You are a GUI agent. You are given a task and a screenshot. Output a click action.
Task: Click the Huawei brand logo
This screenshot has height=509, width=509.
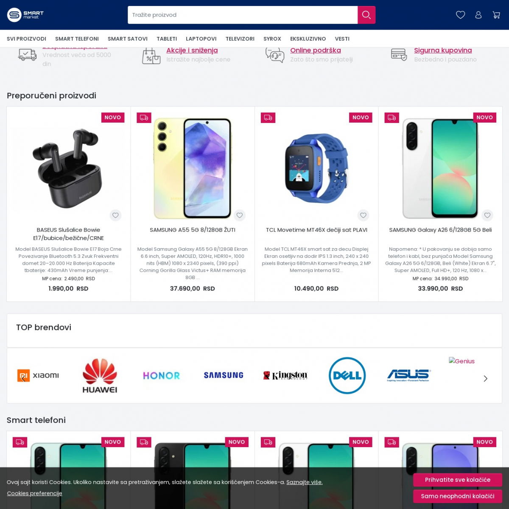[x=100, y=375]
